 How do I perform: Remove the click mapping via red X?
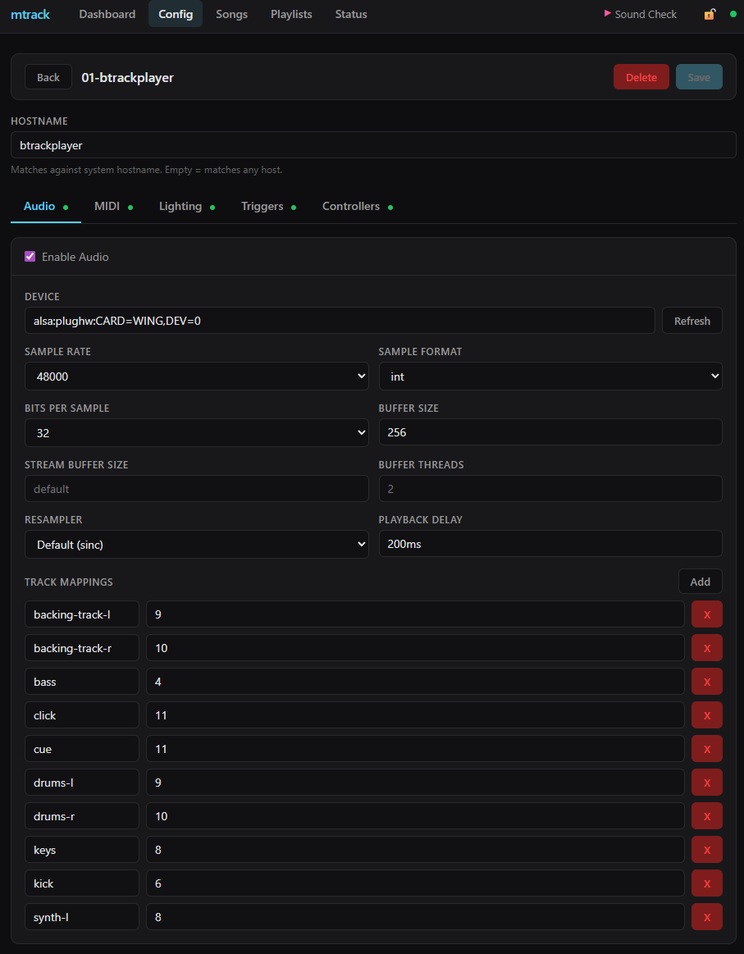[706, 714]
